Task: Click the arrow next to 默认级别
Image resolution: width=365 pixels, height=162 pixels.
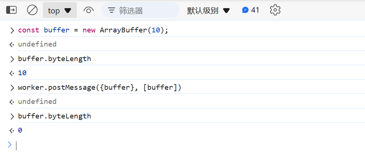Action: click(x=226, y=11)
